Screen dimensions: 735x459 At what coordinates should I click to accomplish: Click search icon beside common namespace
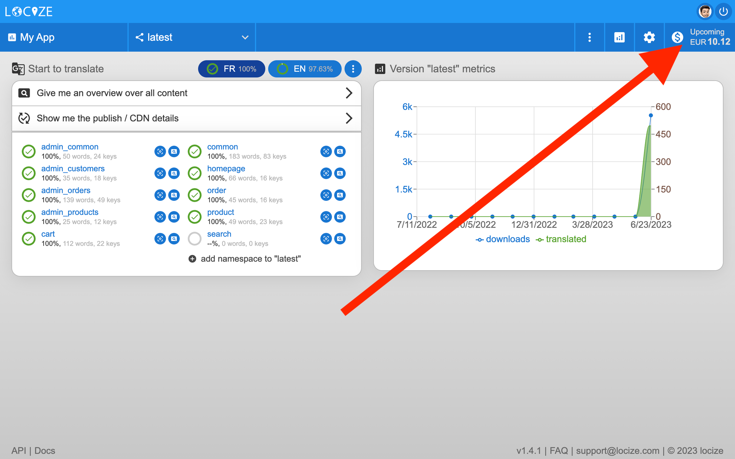tap(340, 151)
